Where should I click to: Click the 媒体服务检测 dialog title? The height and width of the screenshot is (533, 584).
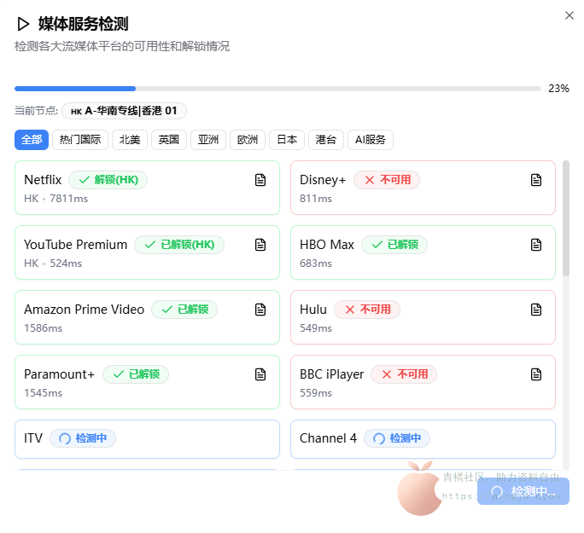coord(84,24)
